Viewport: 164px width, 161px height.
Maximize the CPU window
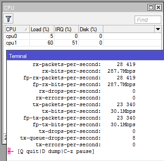coord(151,8)
